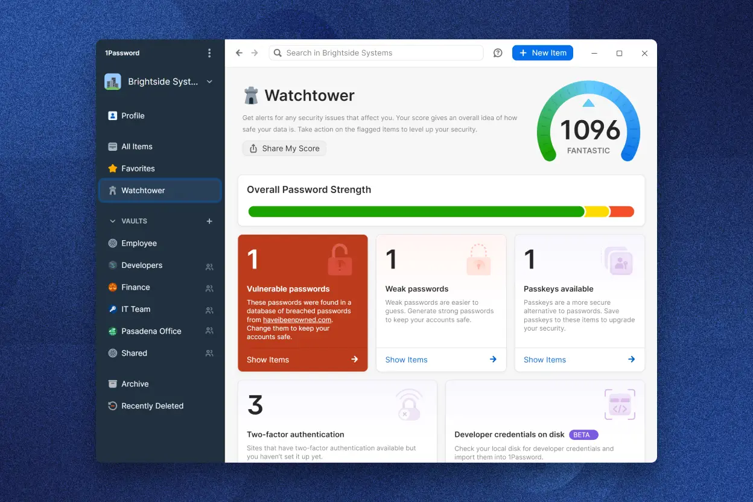The width and height of the screenshot is (753, 502).
Task: Open the Profile icon in sidebar
Action: point(113,116)
